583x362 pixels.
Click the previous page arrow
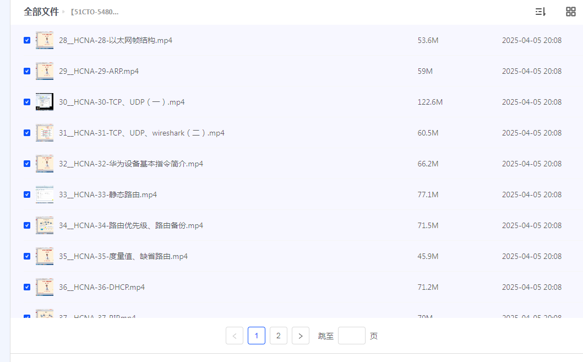[234, 336]
